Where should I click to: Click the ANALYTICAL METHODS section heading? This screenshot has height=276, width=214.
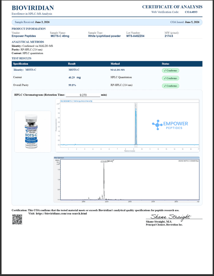point(28,42)
